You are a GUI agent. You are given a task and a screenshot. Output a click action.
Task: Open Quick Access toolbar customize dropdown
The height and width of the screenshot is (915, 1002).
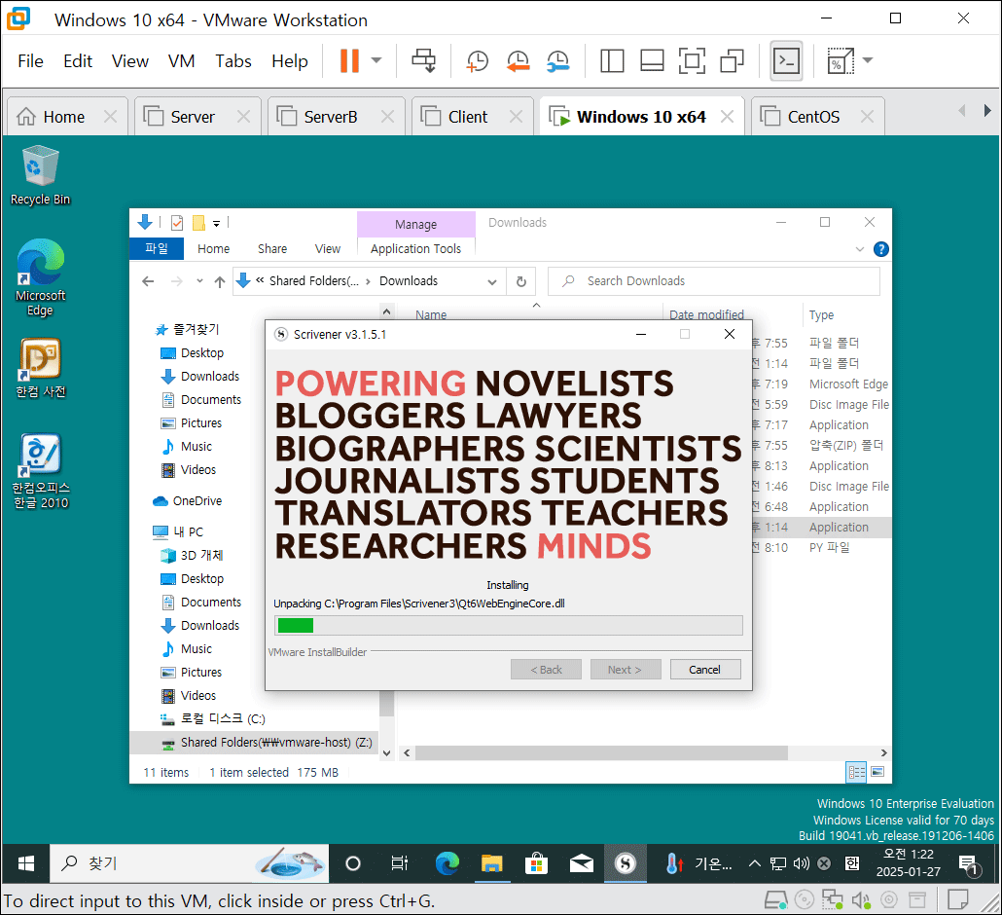pos(217,223)
